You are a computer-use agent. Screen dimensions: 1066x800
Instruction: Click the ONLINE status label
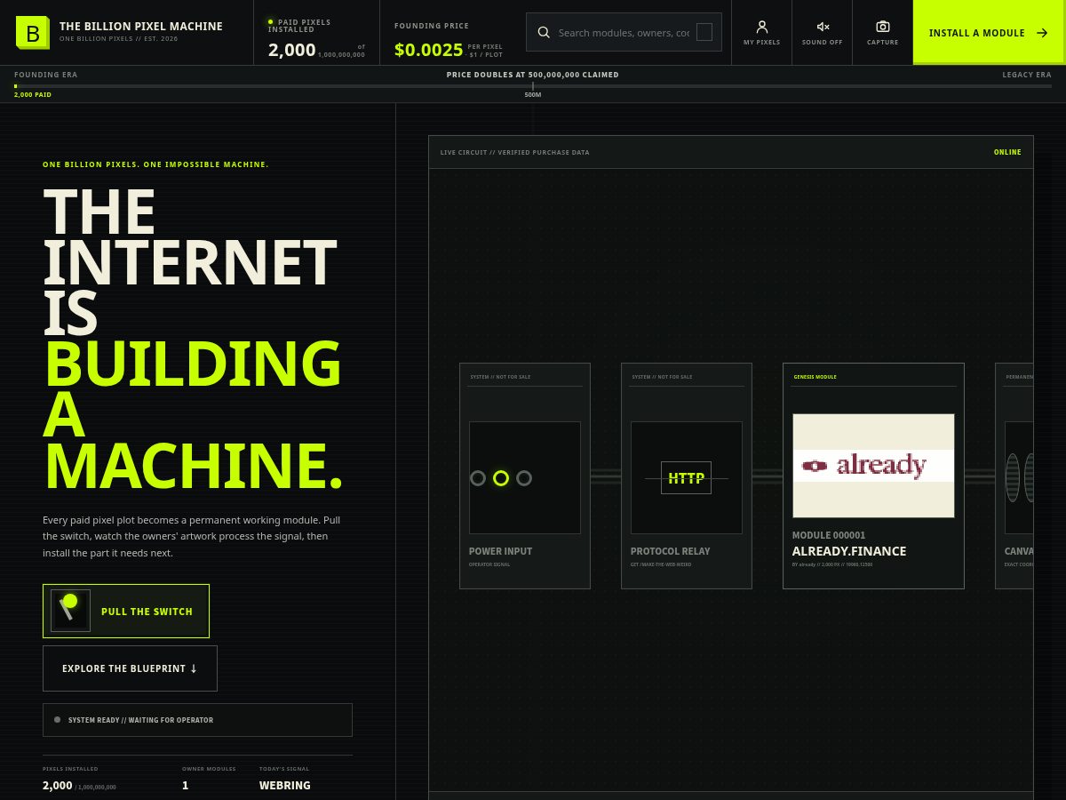point(1007,152)
